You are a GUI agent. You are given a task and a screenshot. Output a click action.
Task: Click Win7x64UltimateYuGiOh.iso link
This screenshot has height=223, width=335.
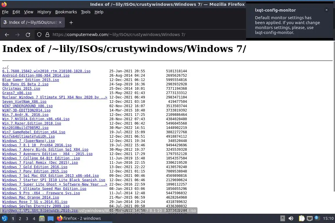[x=28, y=136]
